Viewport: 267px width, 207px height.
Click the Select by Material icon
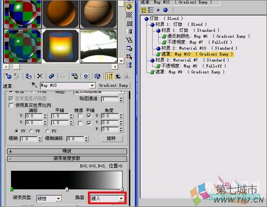pyautogui.click(x=129, y=56)
